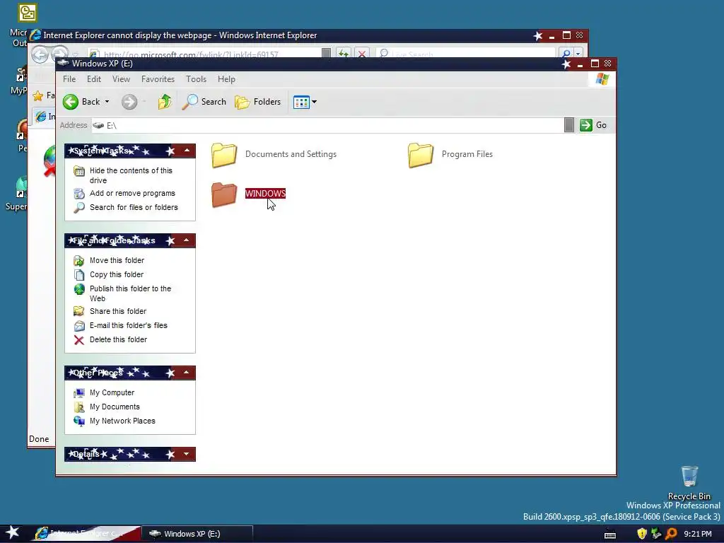Click the Copy this folder icon
Image resolution: width=724 pixels, height=543 pixels.
pyautogui.click(x=79, y=275)
